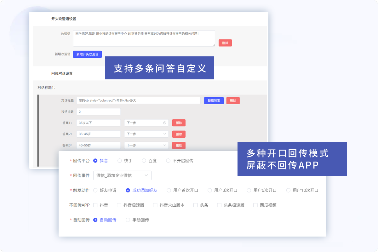Viewport: 378px width, 252px height.
Task: Click the 新增答案 button beside 对话标题
Action: point(214,100)
